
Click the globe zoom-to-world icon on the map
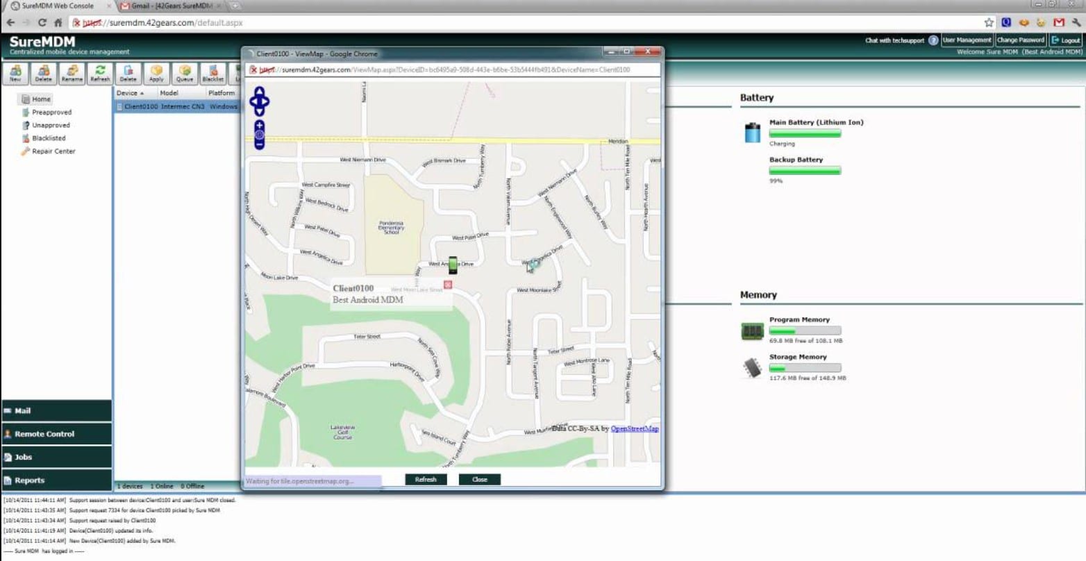tap(259, 135)
